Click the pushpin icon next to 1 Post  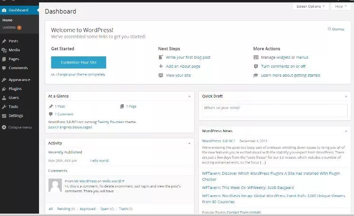pos(51,106)
